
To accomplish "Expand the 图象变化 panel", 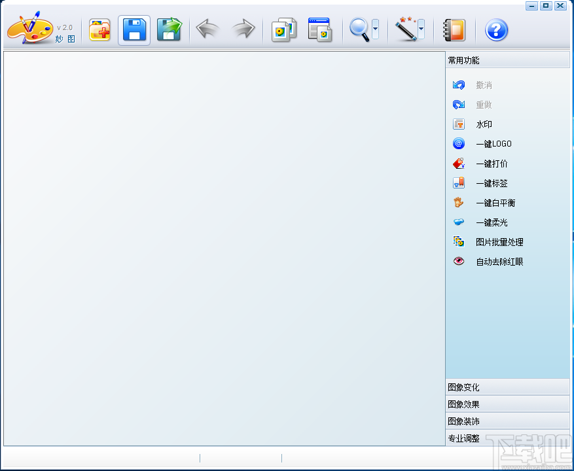I will point(507,387).
